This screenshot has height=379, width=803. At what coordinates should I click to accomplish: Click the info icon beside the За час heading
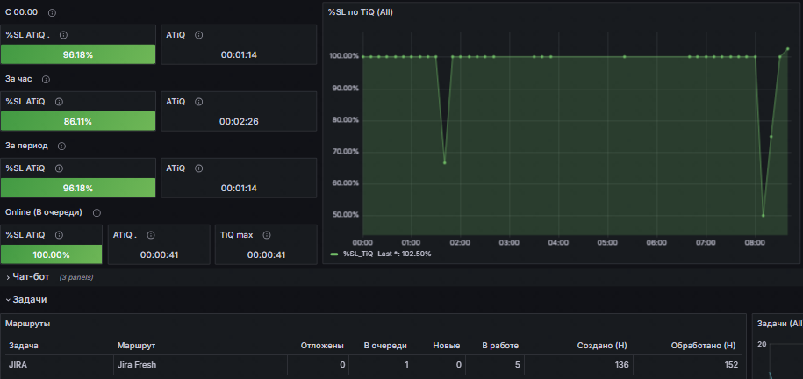(x=47, y=79)
